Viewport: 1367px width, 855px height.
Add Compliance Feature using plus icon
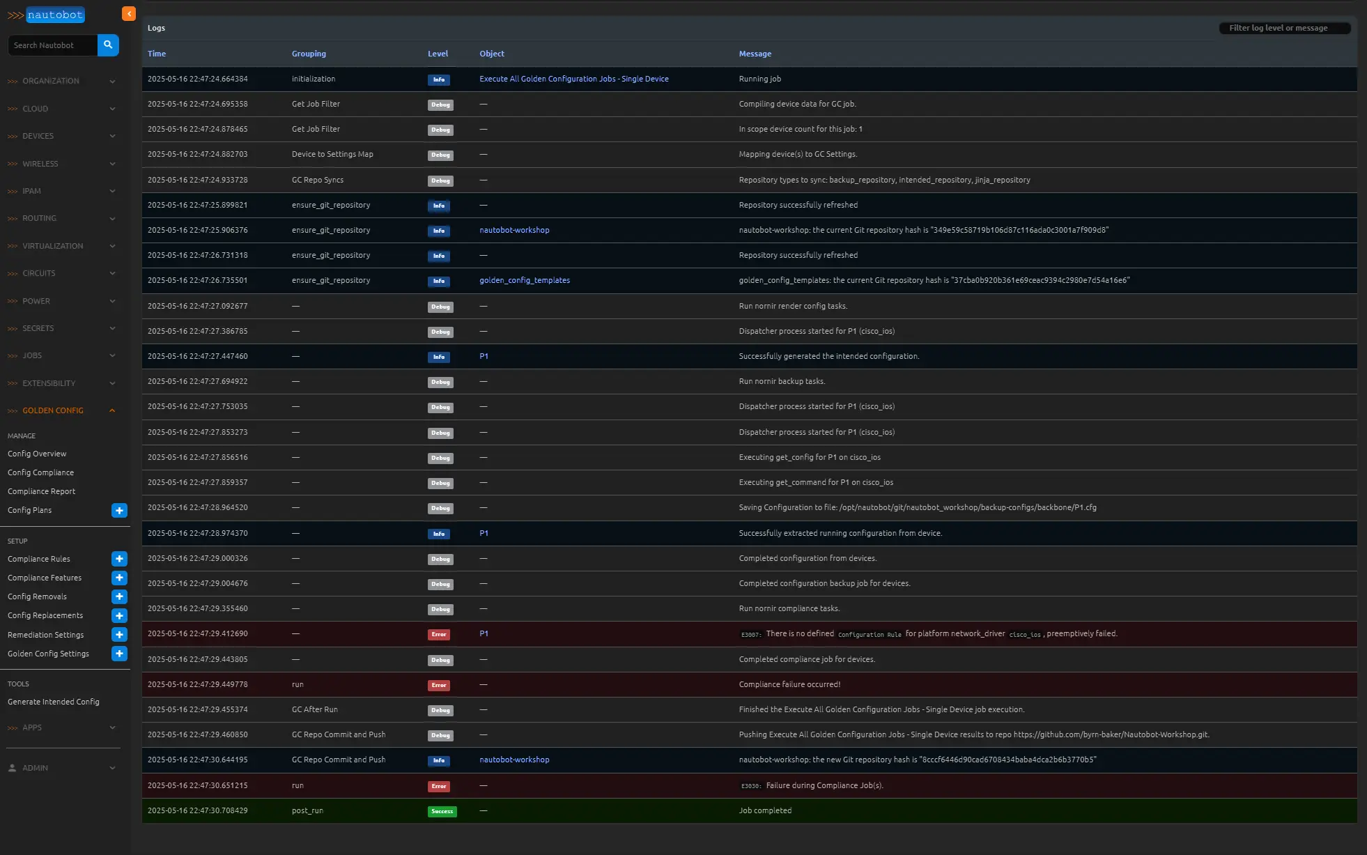click(x=119, y=578)
